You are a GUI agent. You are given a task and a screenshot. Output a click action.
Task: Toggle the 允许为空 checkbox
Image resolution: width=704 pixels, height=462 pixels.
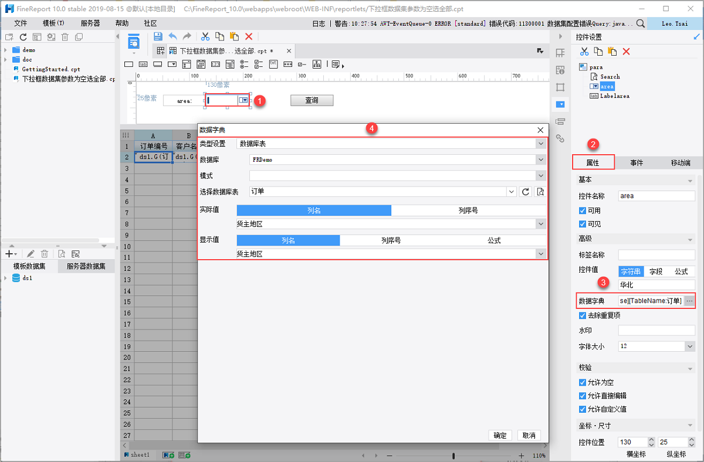(583, 382)
